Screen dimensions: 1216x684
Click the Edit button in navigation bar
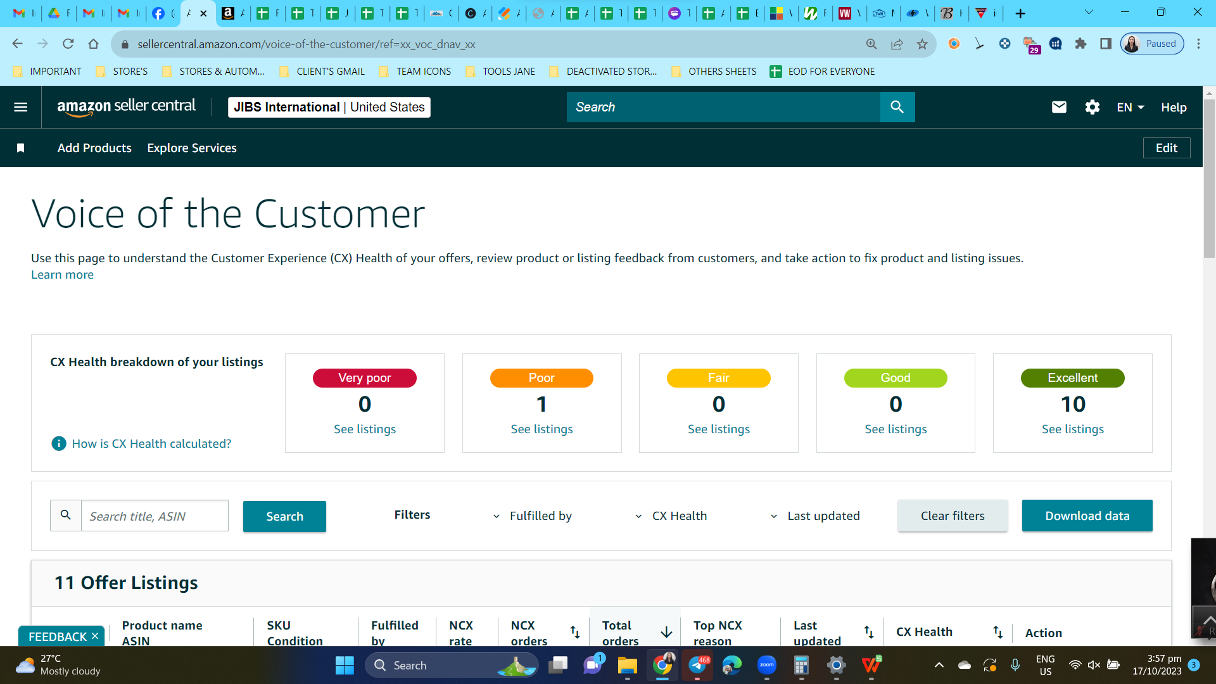pos(1167,148)
